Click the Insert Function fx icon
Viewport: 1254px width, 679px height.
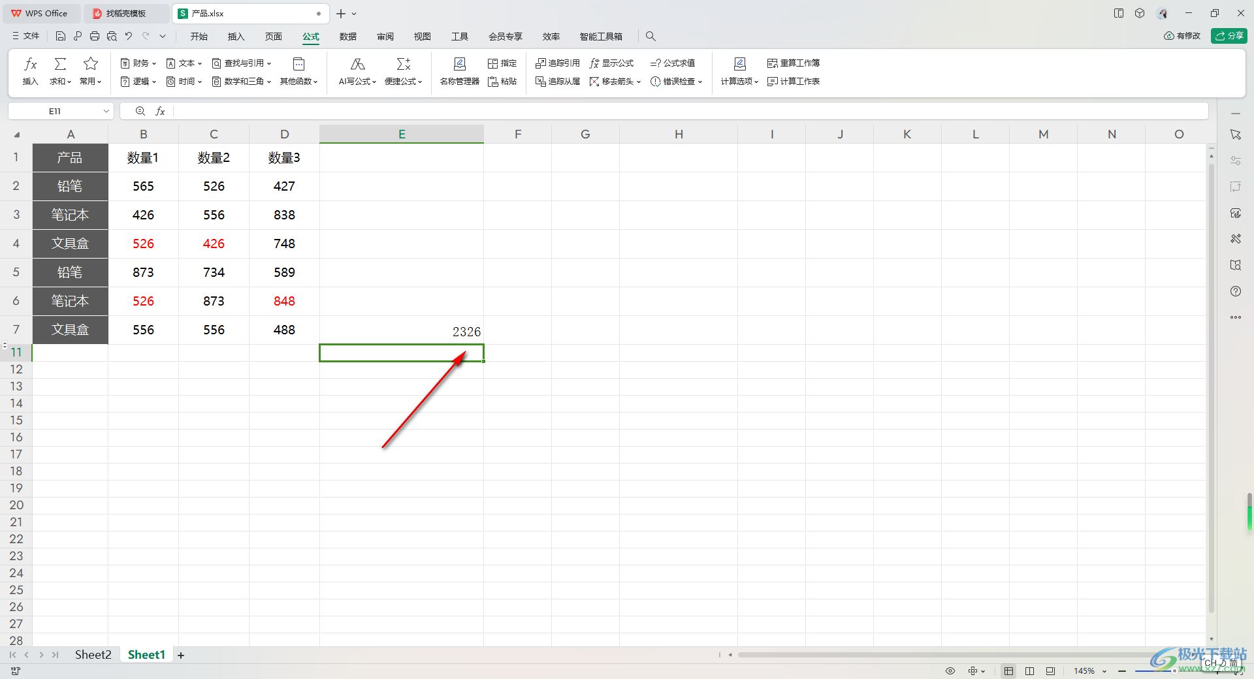(x=30, y=64)
